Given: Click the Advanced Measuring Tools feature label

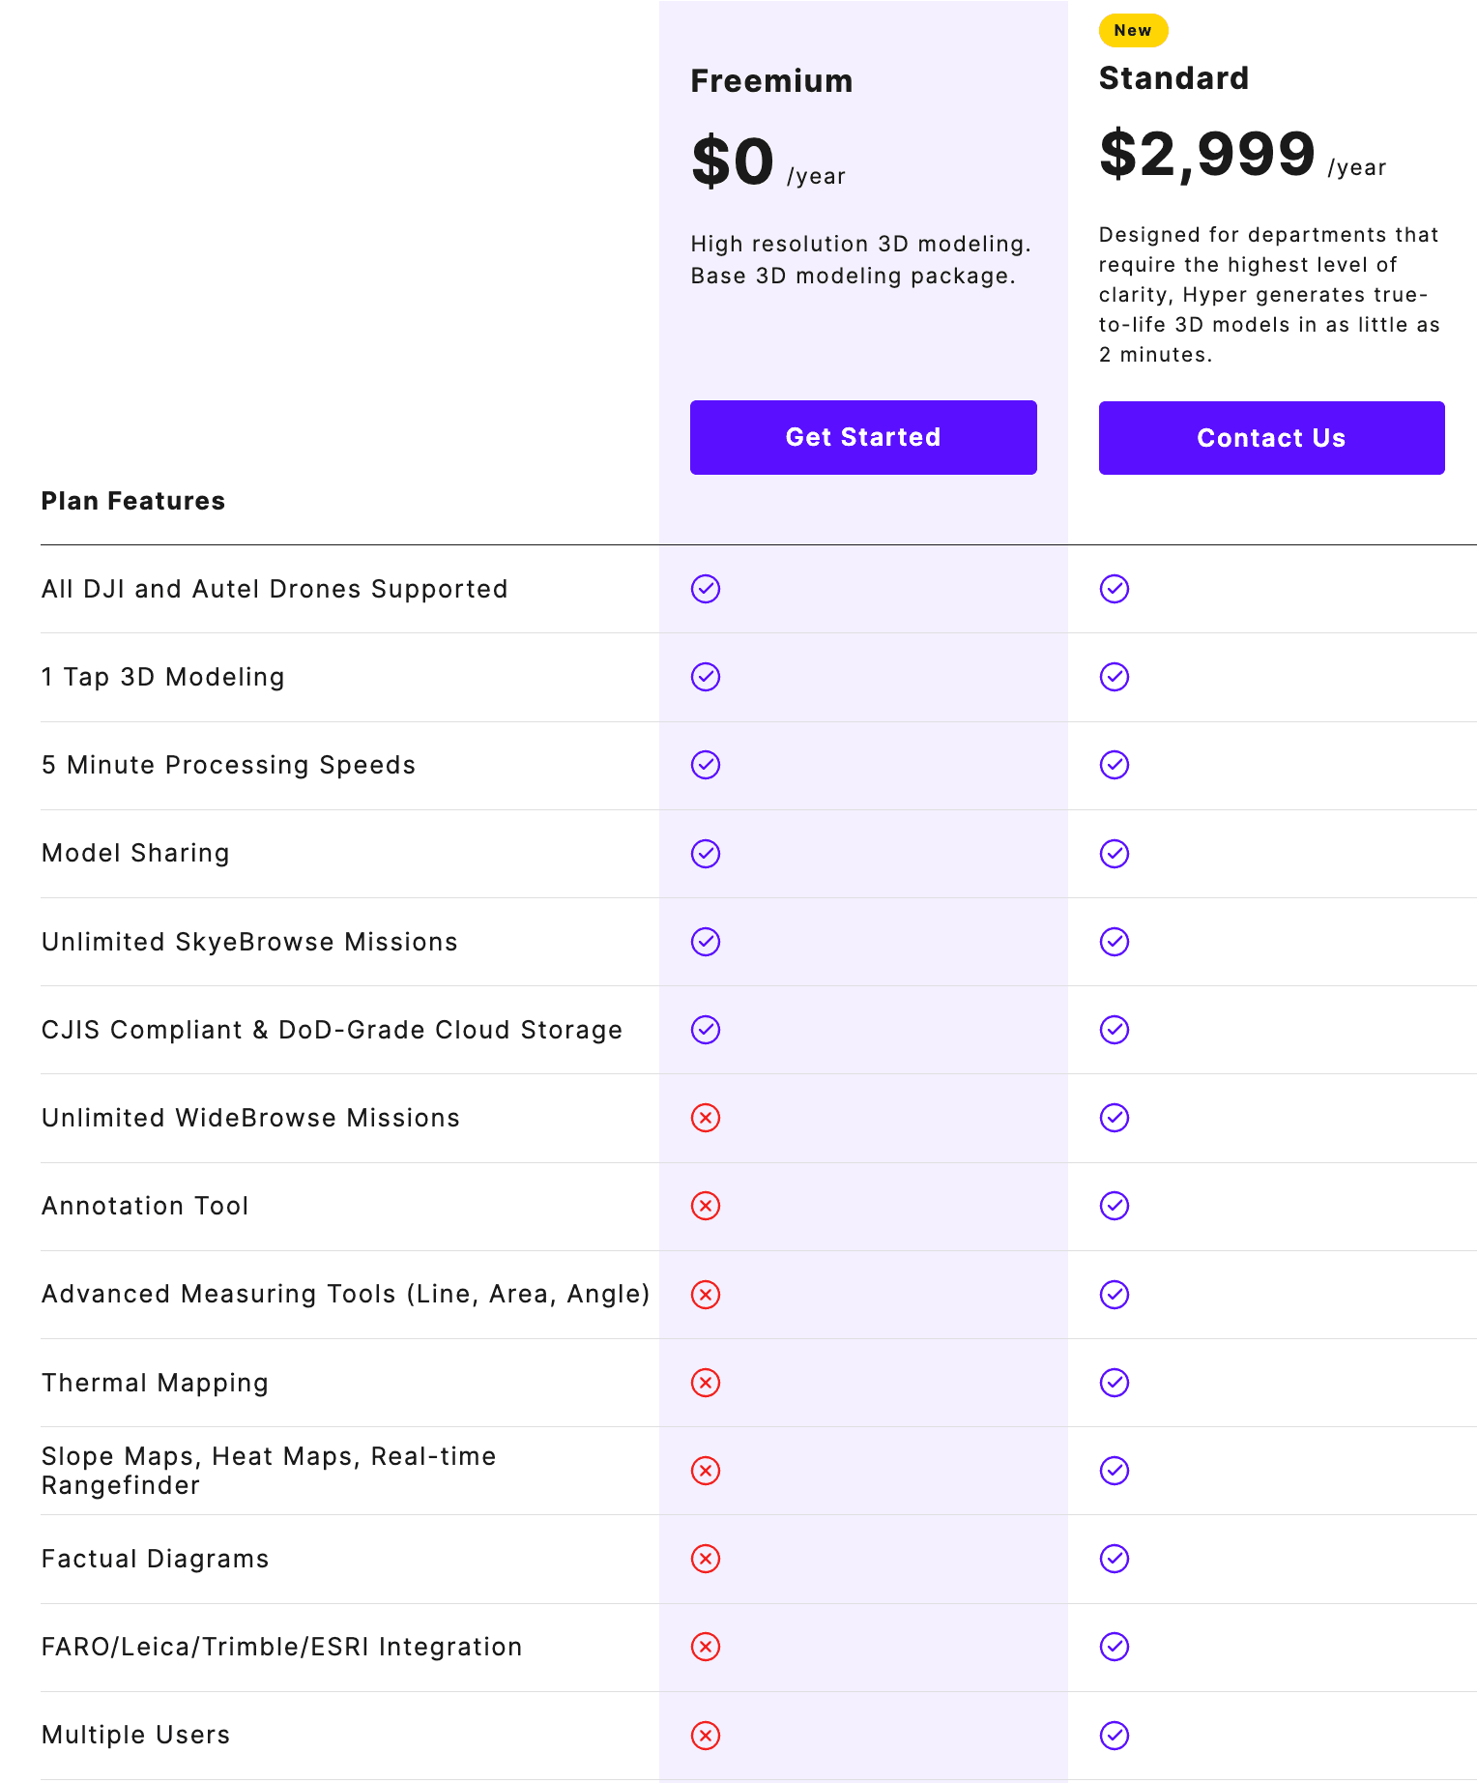Looking at the screenshot, I should click(x=345, y=1294).
